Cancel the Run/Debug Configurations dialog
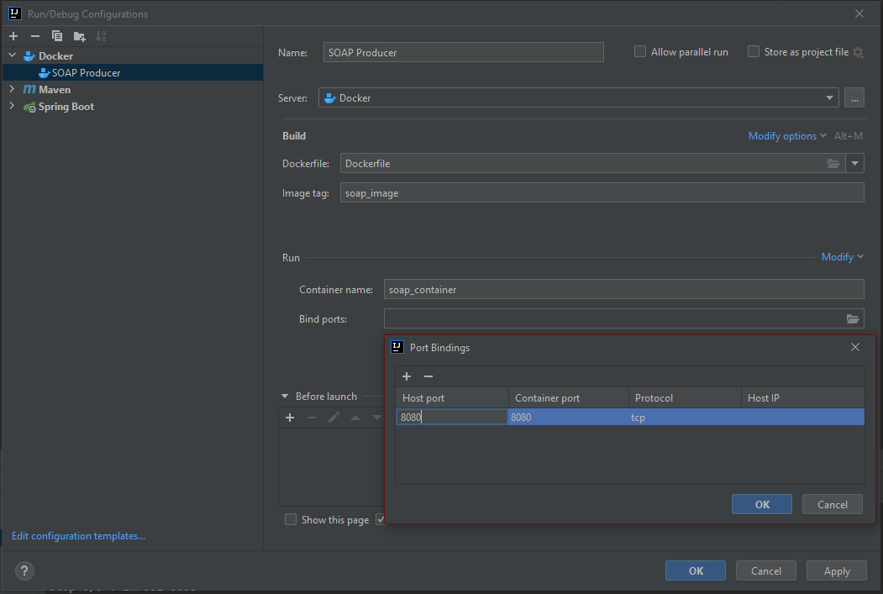The height and width of the screenshot is (594, 883). point(765,571)
